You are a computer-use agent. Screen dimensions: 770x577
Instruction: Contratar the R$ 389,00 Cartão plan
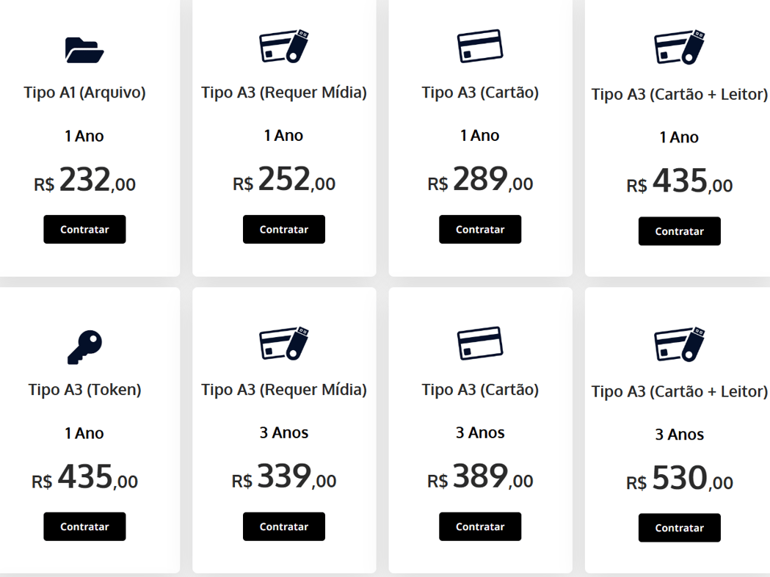pyautogui.click(x=480, y=526)
